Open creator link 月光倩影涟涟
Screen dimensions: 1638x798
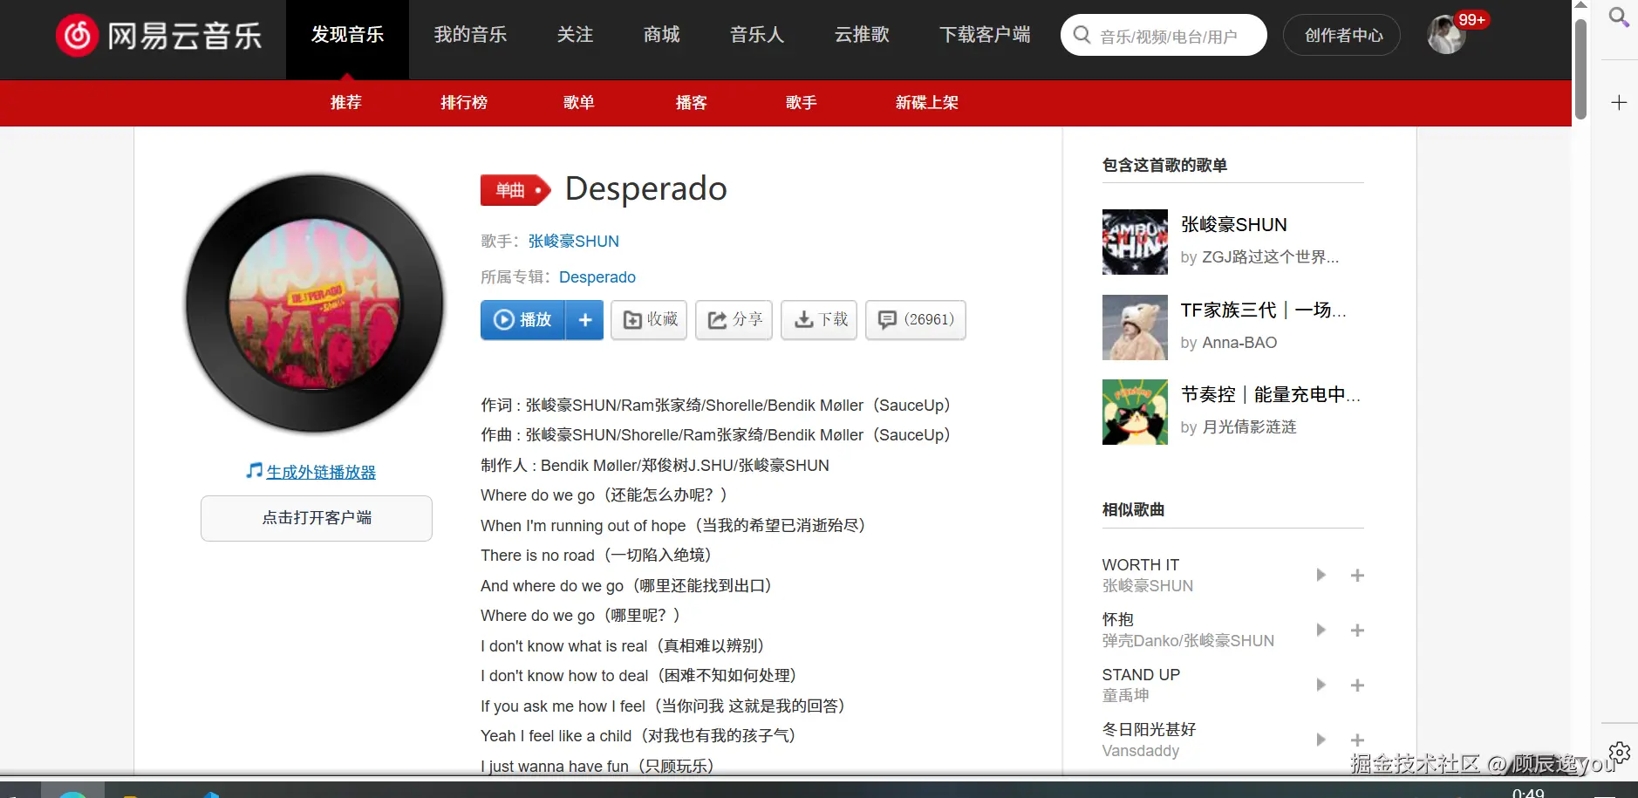(x=1249, y=427)
